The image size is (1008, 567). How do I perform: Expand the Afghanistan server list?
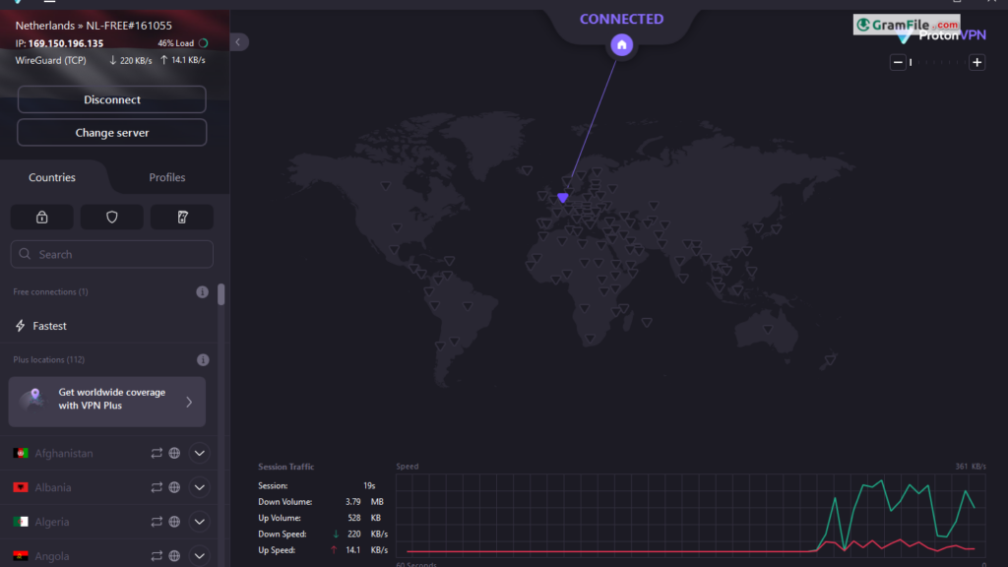point(200,454)
